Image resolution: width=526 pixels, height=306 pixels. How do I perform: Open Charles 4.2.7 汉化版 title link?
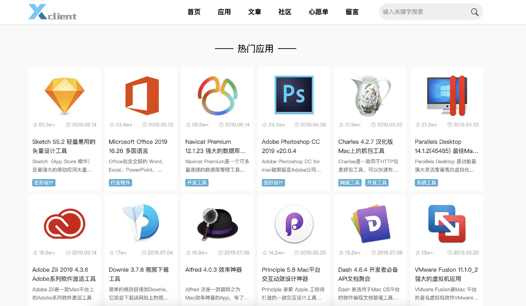pyautogui.click(x=366, y=146)
